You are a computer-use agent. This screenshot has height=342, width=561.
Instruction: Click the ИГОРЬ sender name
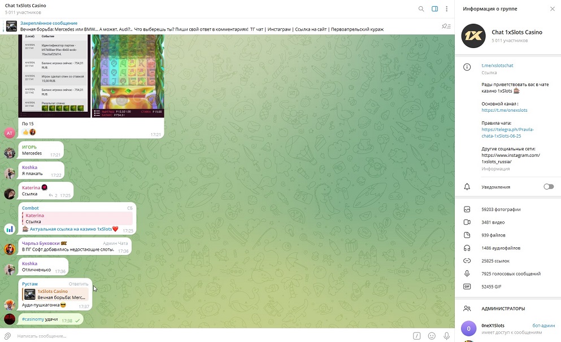tap(29, 147)
